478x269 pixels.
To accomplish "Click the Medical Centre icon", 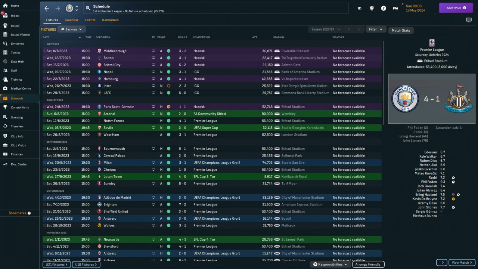I will [x=5, y=89].
